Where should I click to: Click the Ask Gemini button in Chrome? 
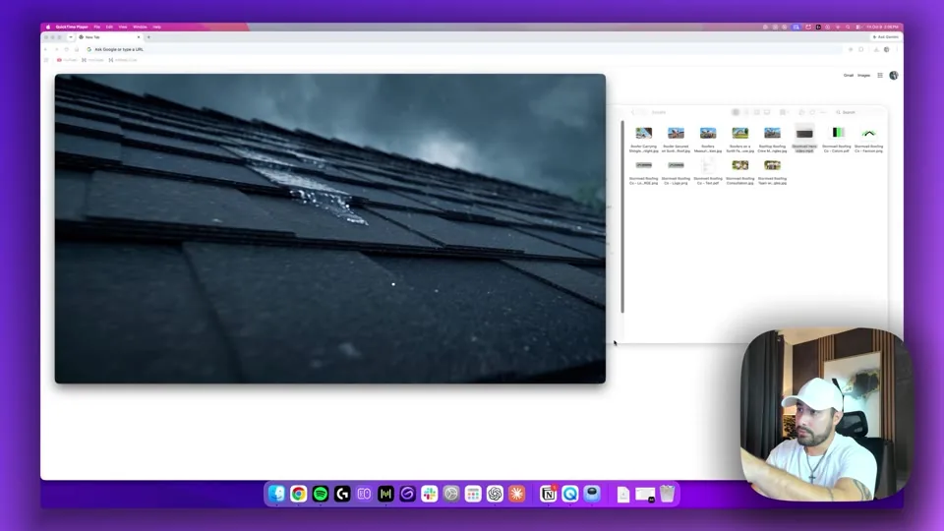(x=886, y=37)
